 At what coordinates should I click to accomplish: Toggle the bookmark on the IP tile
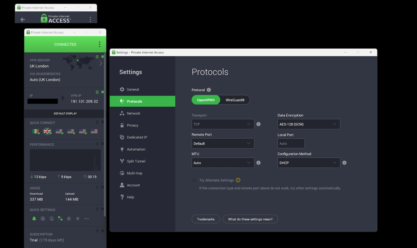102,92
